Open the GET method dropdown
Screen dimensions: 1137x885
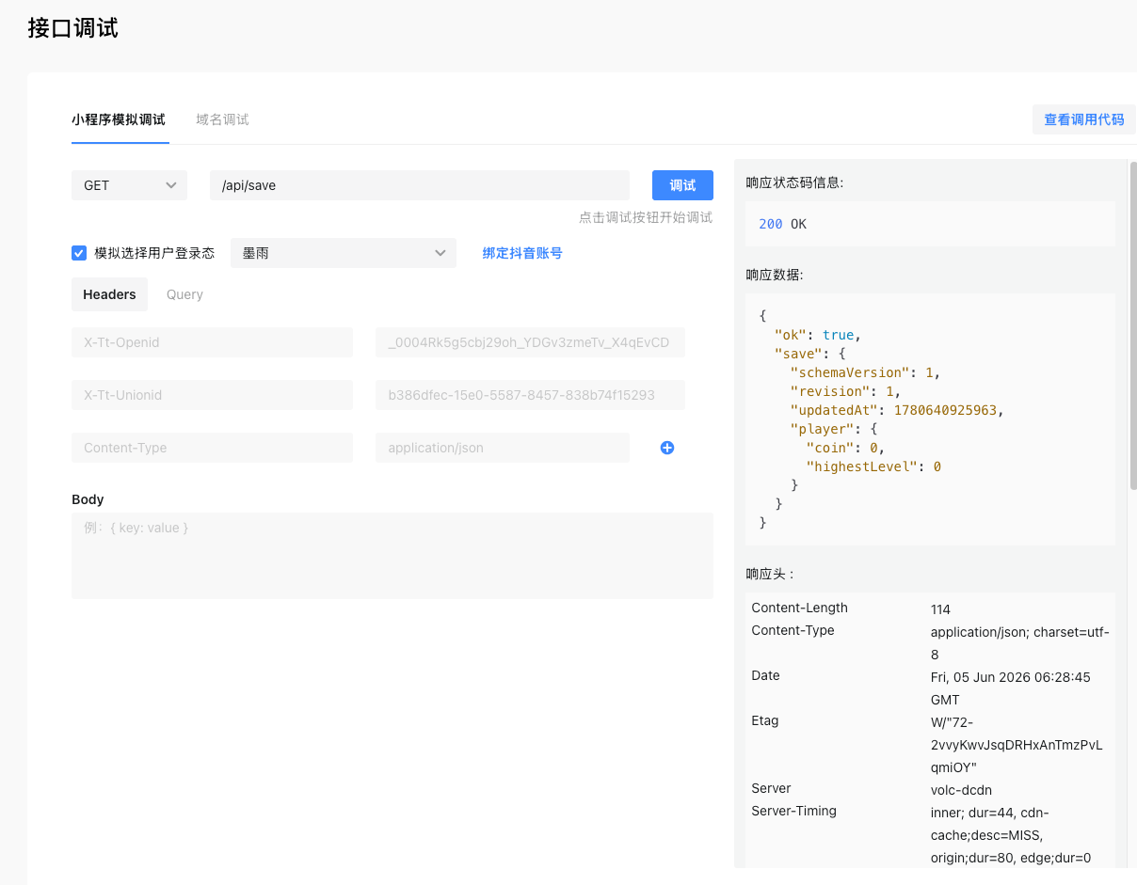coord(129,185)
